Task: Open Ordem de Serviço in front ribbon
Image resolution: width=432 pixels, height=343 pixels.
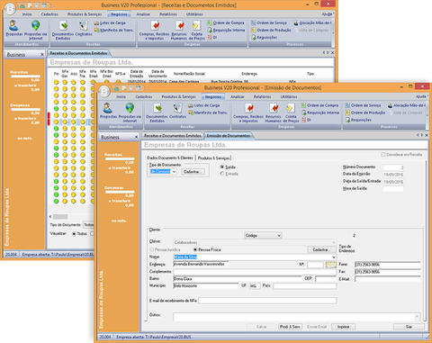Action: pos(363,105)
